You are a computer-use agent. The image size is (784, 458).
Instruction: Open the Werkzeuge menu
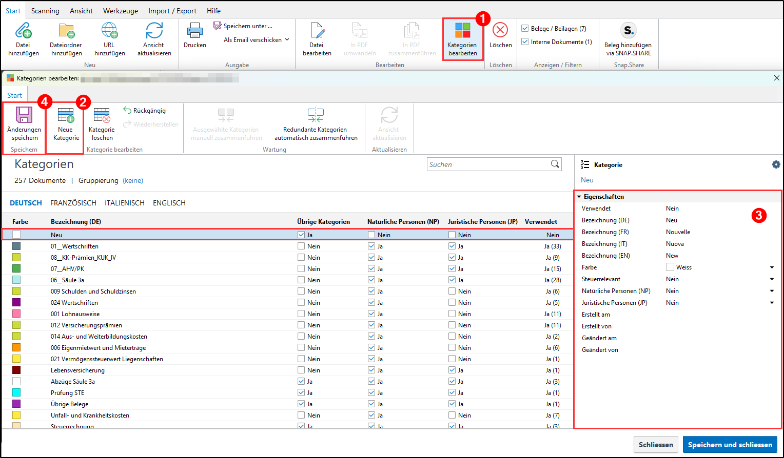[121, 11]
